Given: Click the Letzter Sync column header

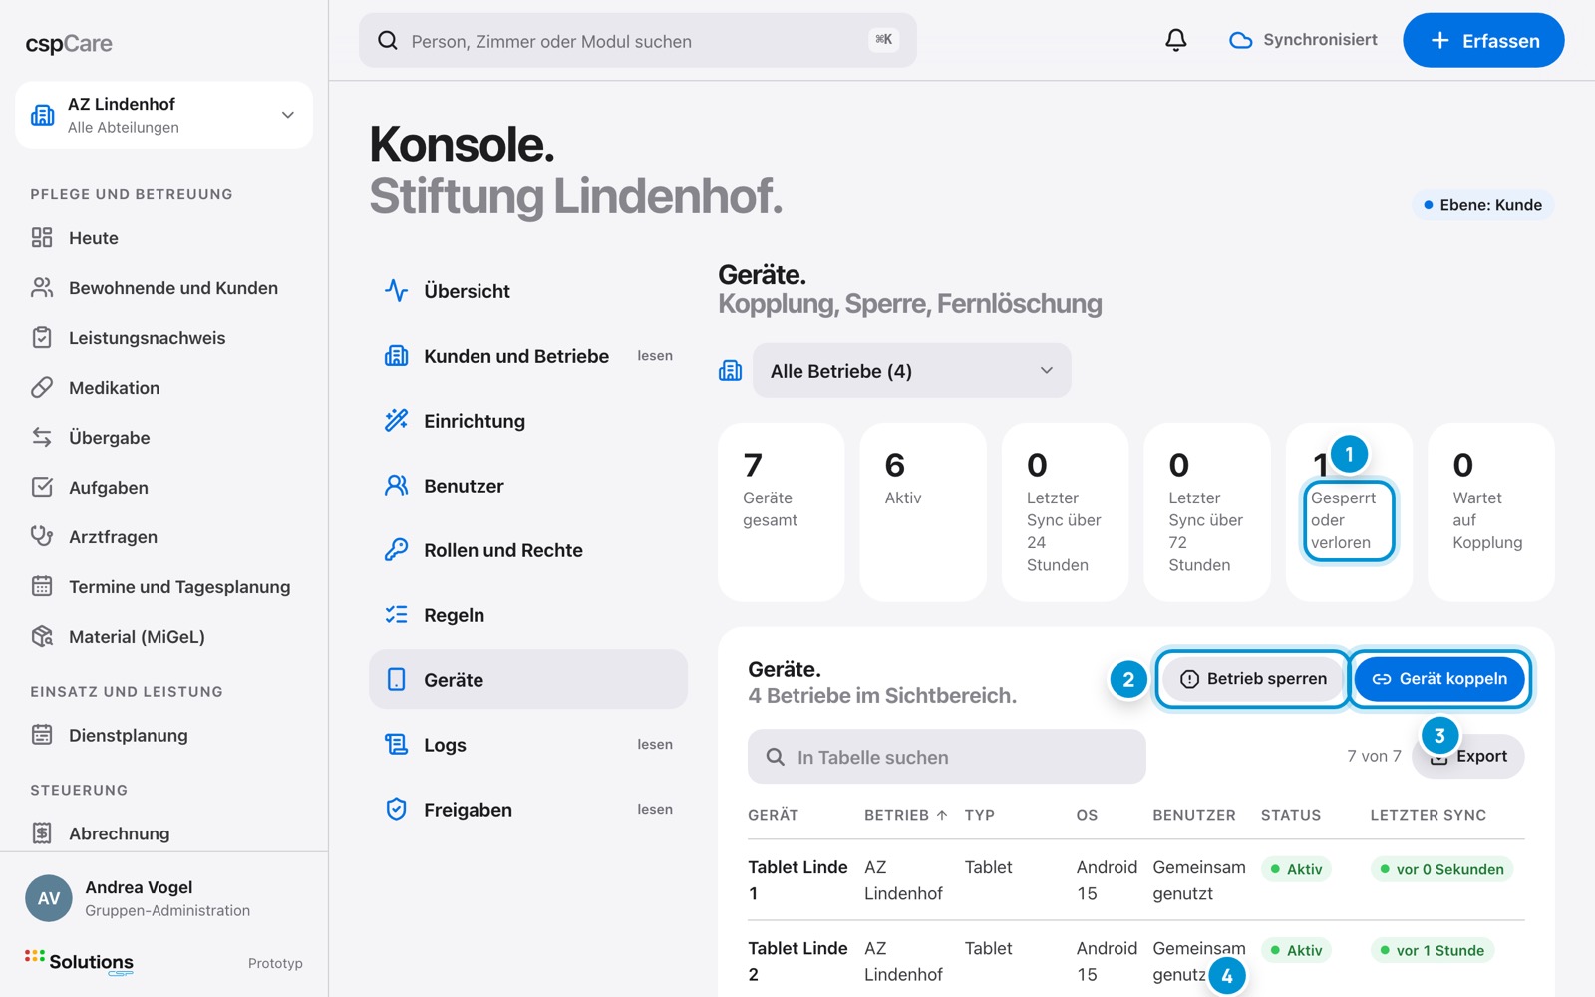Looking at the screenshot, I should pyautogui.click(x=1428, y=815).
